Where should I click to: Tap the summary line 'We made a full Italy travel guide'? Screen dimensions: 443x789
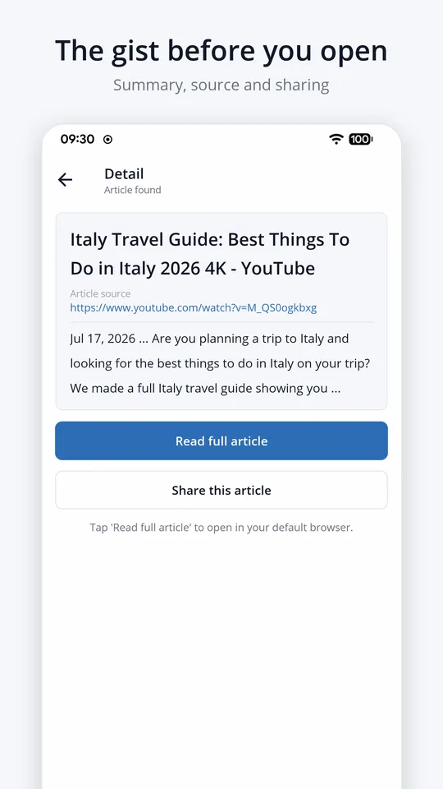(205, 389)
